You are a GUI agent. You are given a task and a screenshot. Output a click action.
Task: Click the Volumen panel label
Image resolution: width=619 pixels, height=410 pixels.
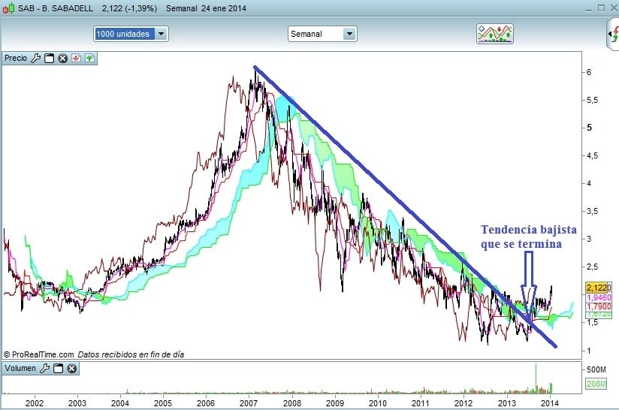tap(20, 368)
